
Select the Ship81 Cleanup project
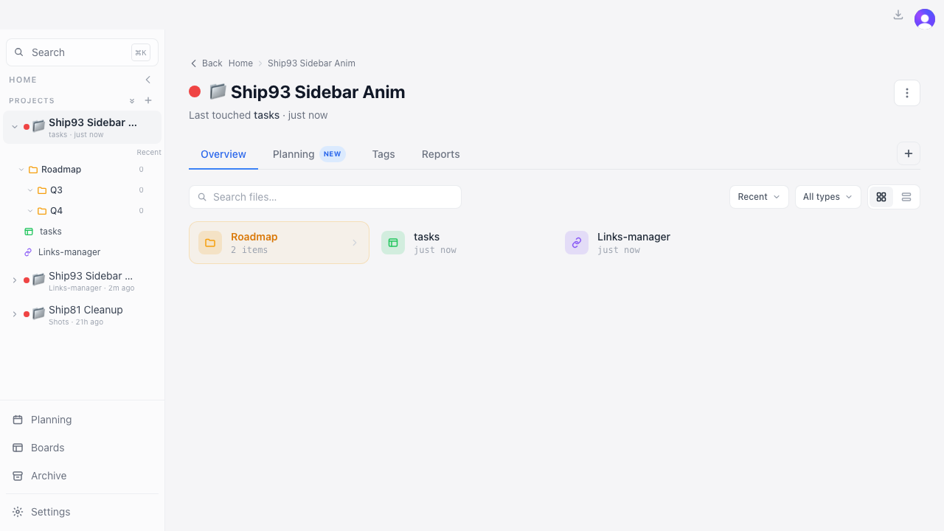pyautogui.click(x=82, y=315)
